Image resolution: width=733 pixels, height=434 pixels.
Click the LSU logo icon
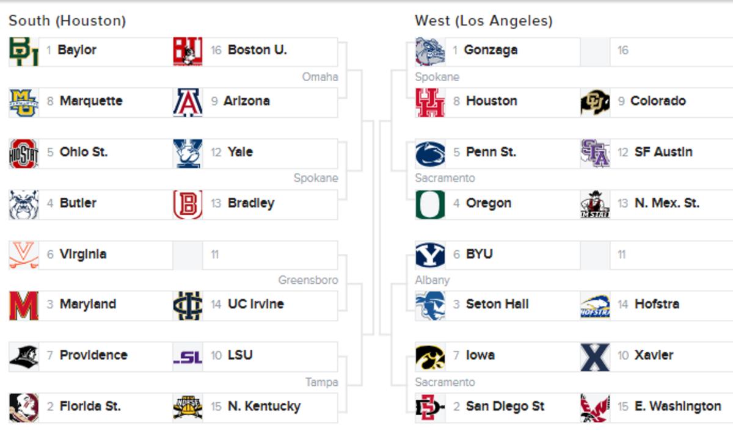click(188, 357)
